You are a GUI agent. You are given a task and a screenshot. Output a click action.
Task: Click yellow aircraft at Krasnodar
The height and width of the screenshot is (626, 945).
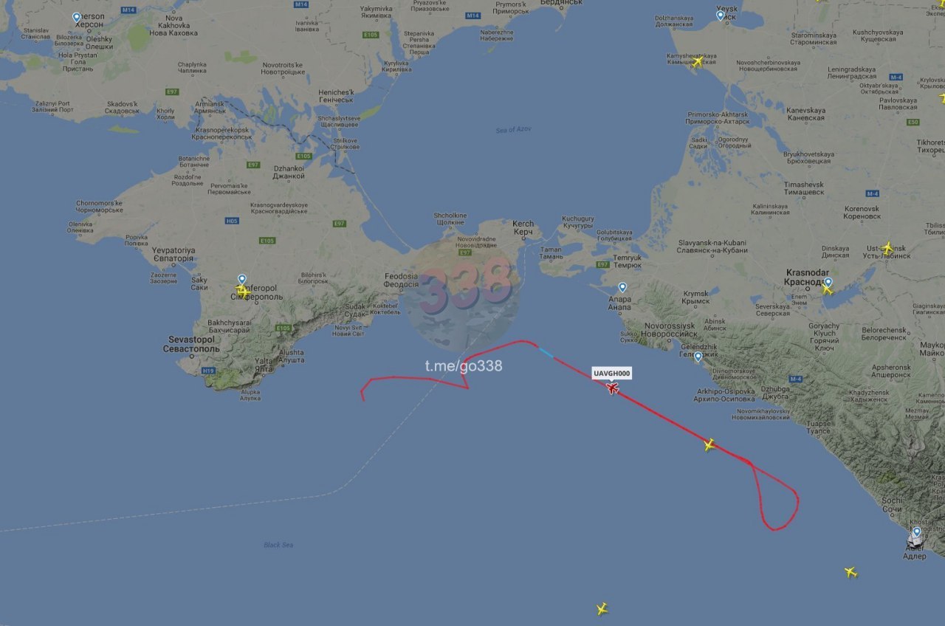point(827,289)
